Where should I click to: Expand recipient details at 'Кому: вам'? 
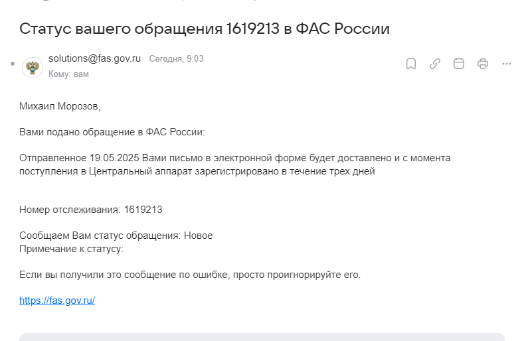click(68, 74)
